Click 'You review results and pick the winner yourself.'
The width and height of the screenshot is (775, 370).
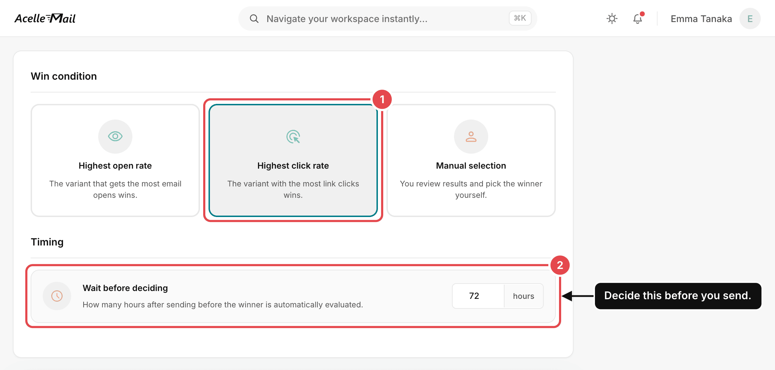click(x=471, y=189)
